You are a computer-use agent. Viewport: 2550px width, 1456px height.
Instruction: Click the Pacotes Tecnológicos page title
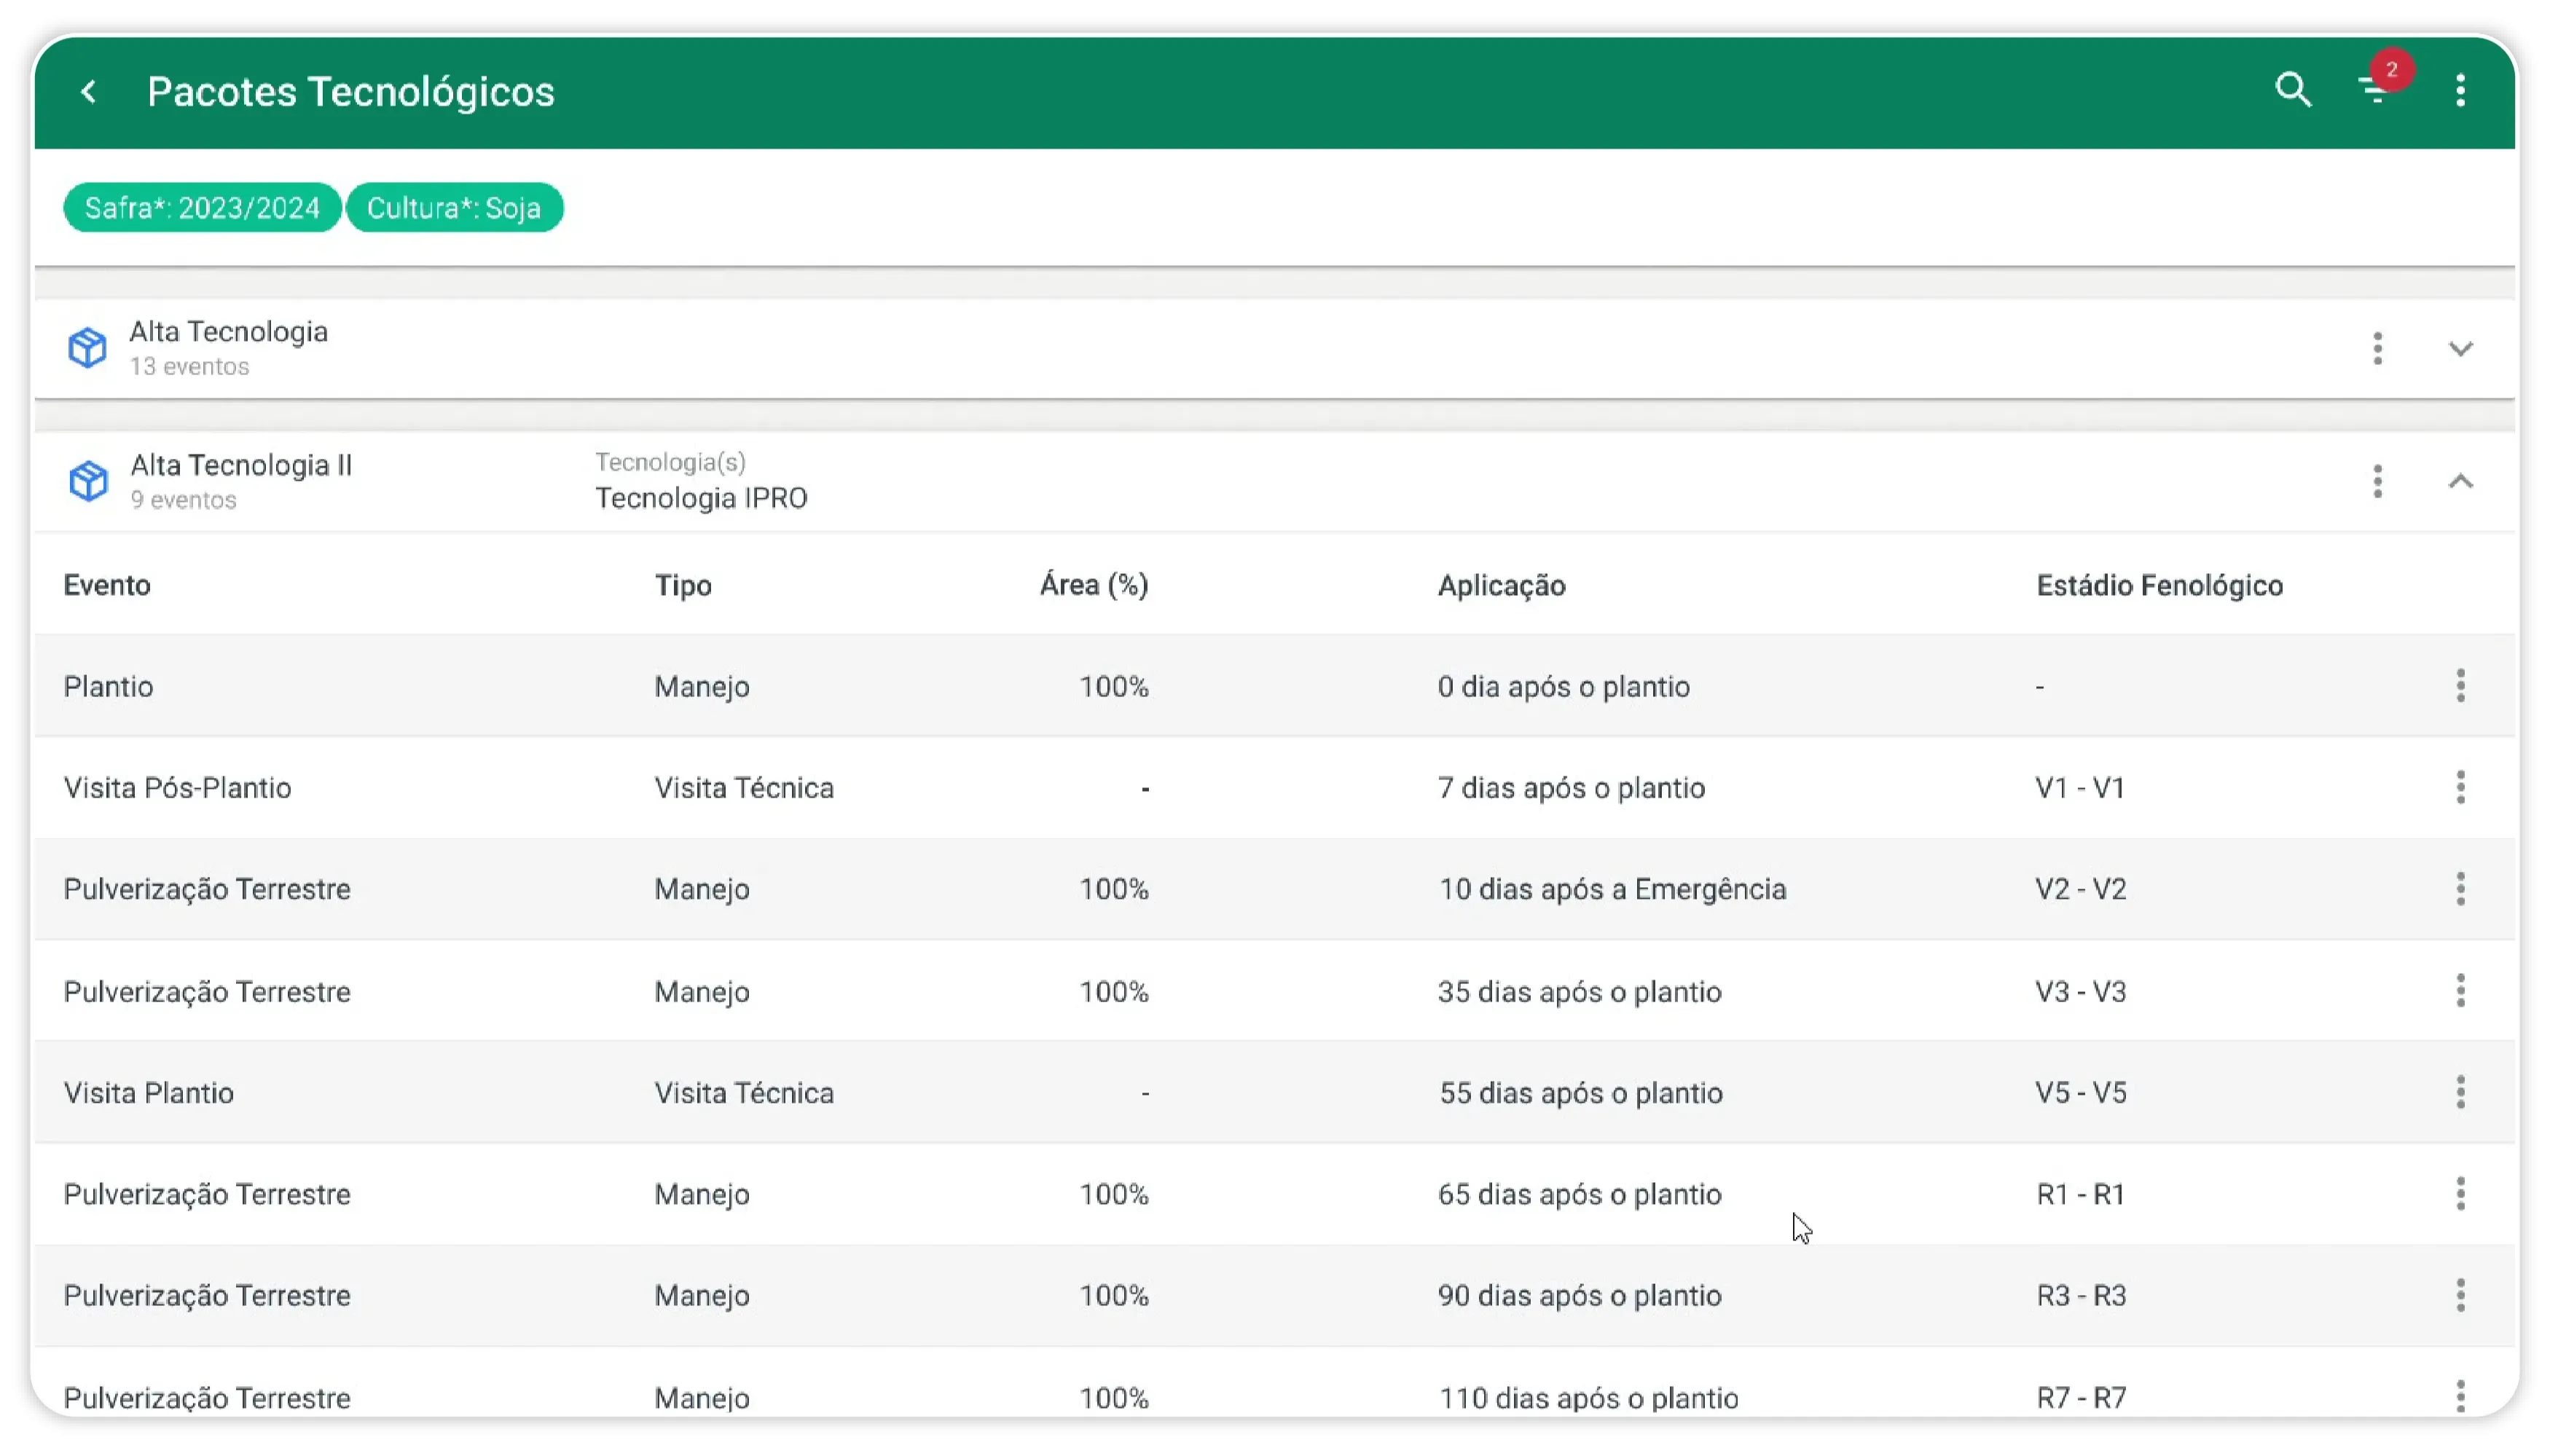point(350,92)
